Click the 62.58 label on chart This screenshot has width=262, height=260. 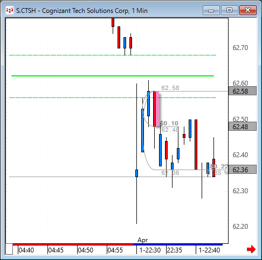pyautogui.click(x=170, y=88)
